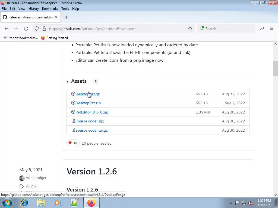This screenshot has width=278, height=208.
Task: Download PetEditor_0_6_0.zip asset
Action: click(92, 112)
